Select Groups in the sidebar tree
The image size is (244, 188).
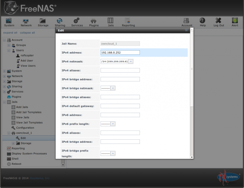coord(21,45)
